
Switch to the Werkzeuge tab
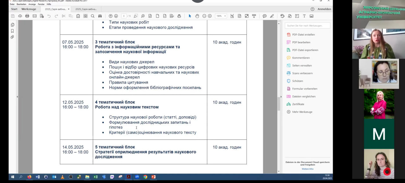(29, 9)
